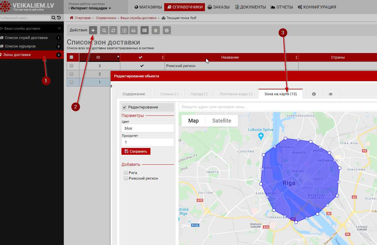Open the list view icon in toolbar
The image size is (377, 245).
coord(145,30)
